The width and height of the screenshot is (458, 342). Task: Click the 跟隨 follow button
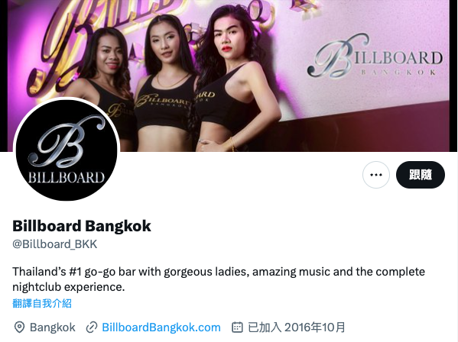[421, 175]
